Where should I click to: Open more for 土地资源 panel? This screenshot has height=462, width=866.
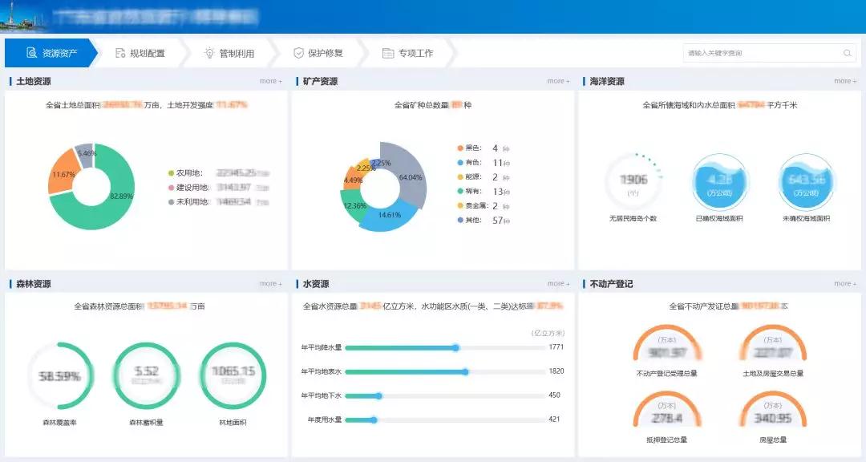[x=271, y=81]
